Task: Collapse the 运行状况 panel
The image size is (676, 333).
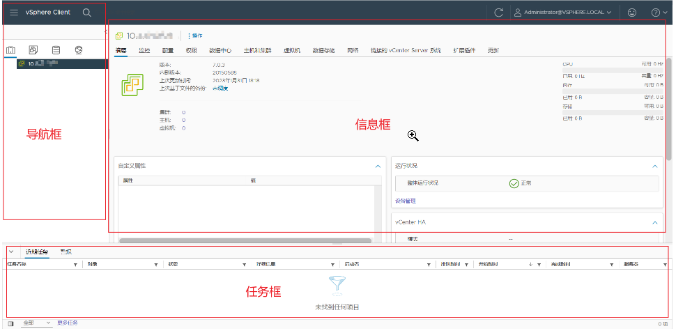Action: (655, 166)
